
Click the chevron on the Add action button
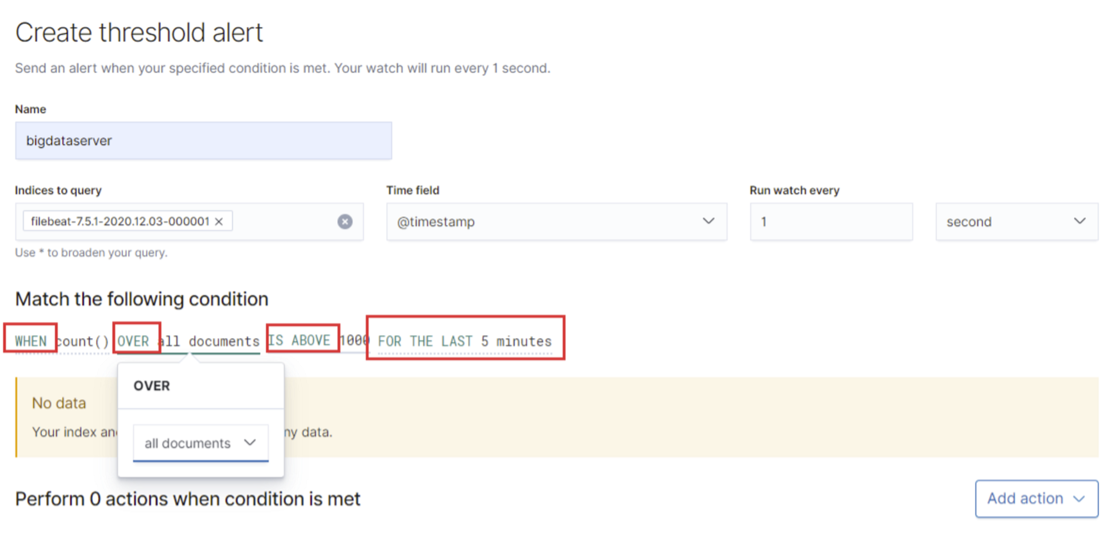[x=1079, y=499]
